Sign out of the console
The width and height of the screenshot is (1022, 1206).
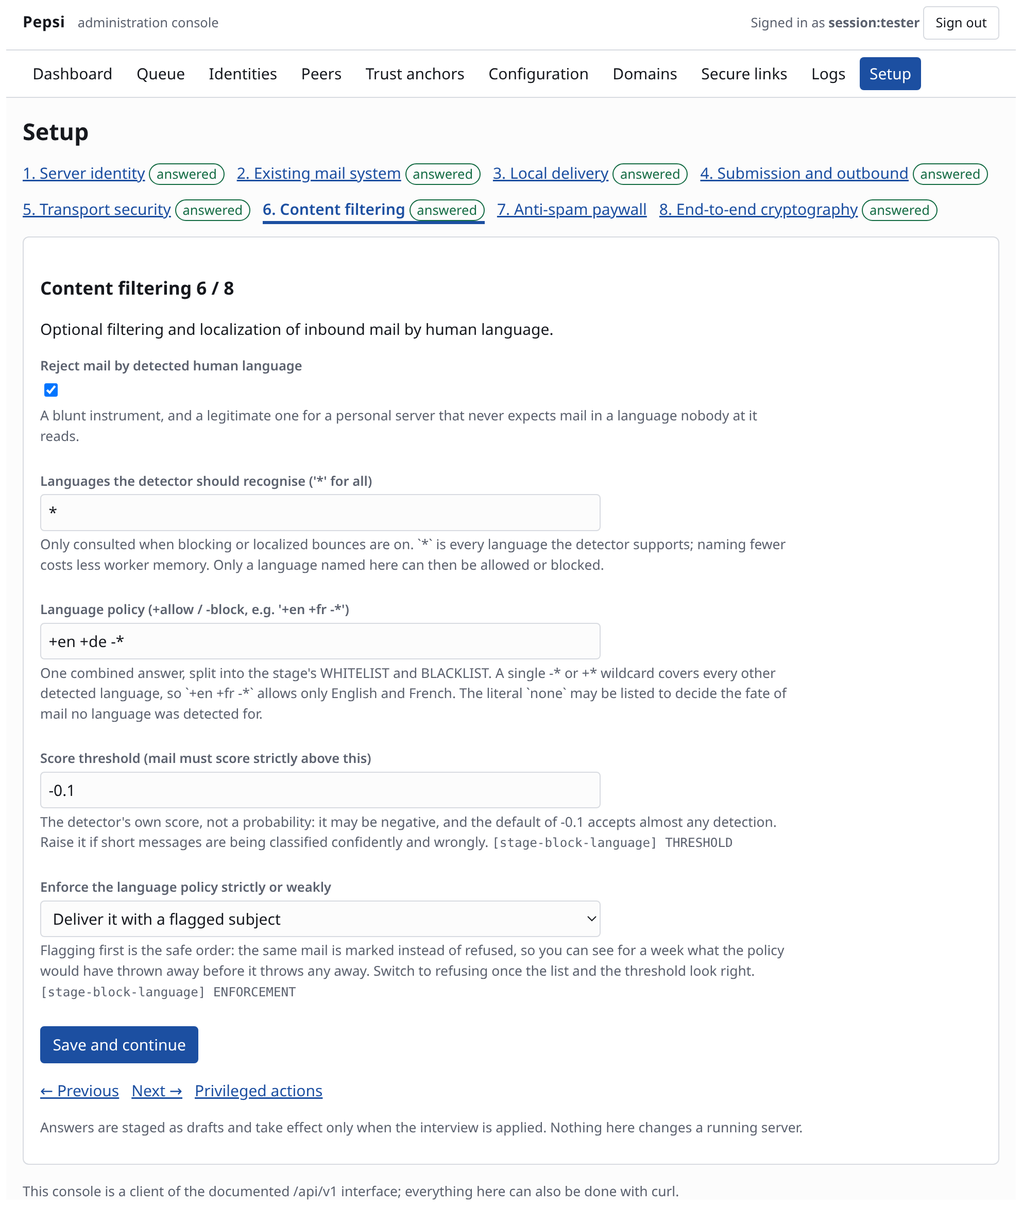(x=961, y=23)
